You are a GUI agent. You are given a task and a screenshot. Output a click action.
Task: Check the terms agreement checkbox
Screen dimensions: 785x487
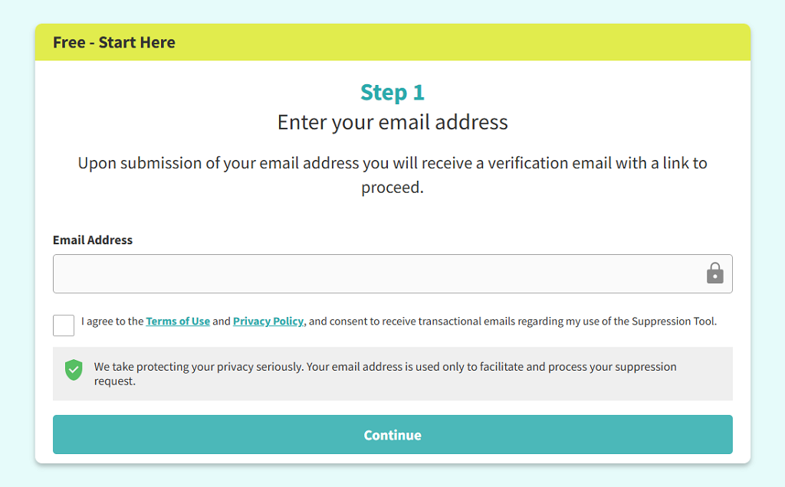(x=64, y=325)
